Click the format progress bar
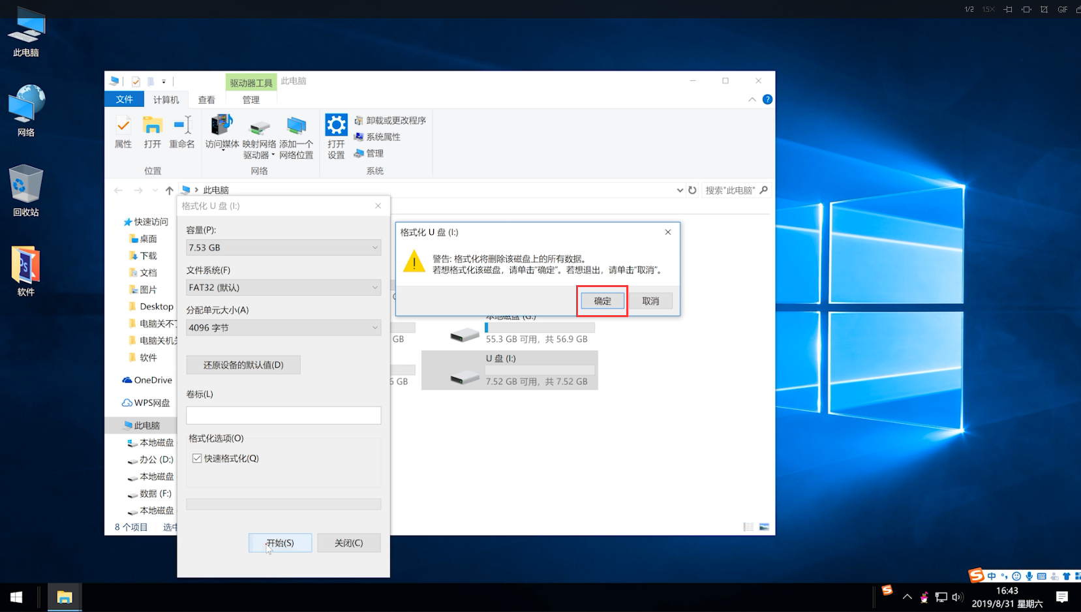This screenshot has height=612, width=1081. (283, 504)
